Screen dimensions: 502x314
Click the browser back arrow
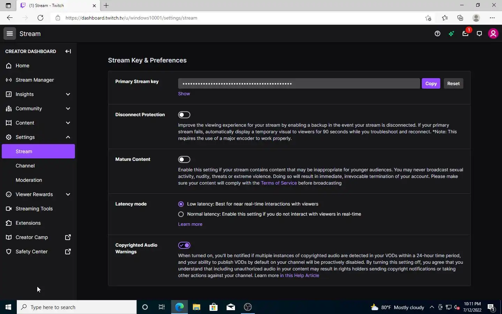point(10,18)
